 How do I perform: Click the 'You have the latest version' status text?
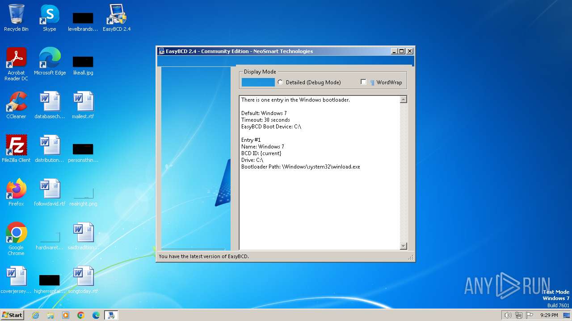[204, 256]
